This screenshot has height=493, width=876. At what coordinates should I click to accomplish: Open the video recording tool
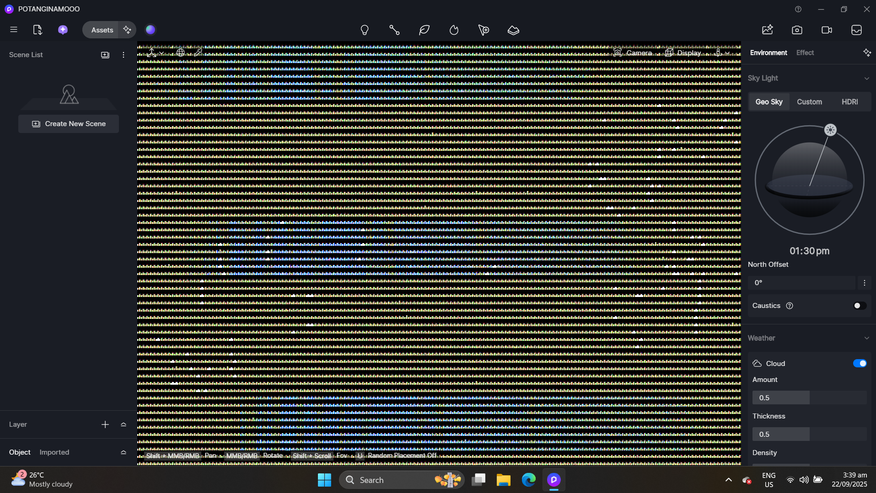click(x=827, y=30)
